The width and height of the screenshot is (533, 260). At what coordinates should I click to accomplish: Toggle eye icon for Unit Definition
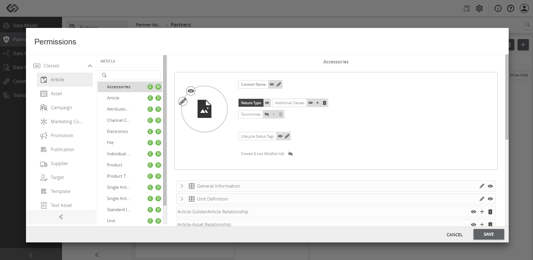tap(490, 199)
